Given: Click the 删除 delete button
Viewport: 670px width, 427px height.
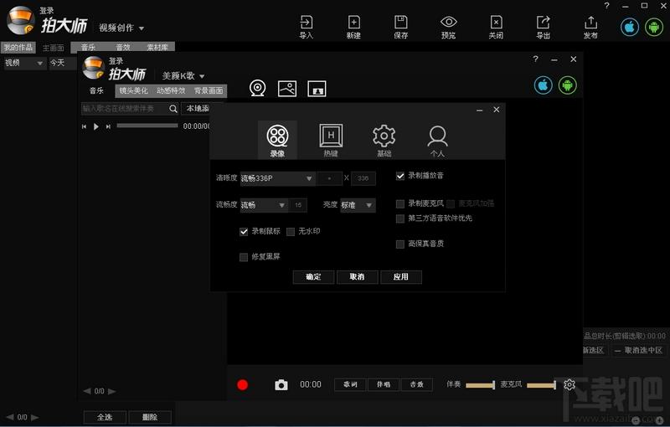Looking at the screenshot, I should coord(150,417).
